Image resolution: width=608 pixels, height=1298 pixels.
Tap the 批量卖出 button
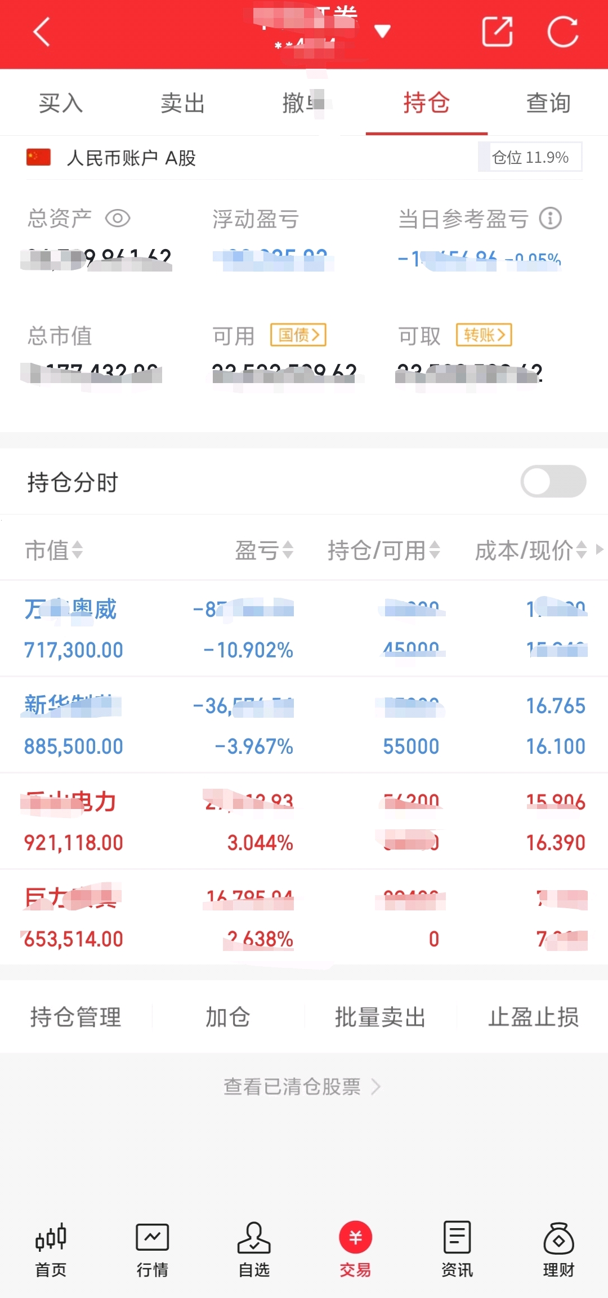pos(381,1017)
